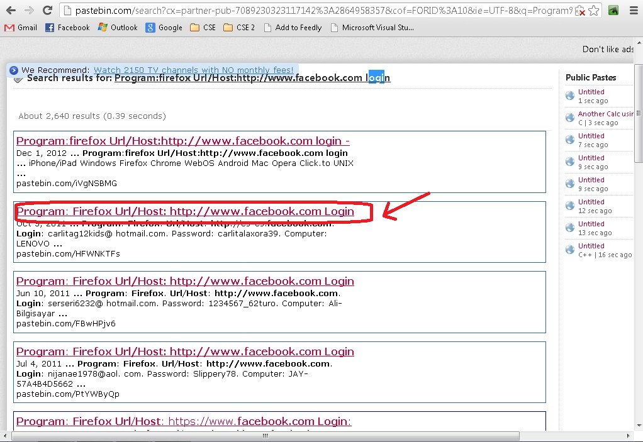Click the vertical scrollbar thumb

(639, 113)
